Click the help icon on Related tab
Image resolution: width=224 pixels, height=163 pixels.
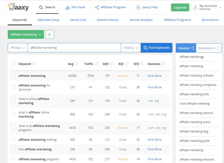[x=193, y=48]
